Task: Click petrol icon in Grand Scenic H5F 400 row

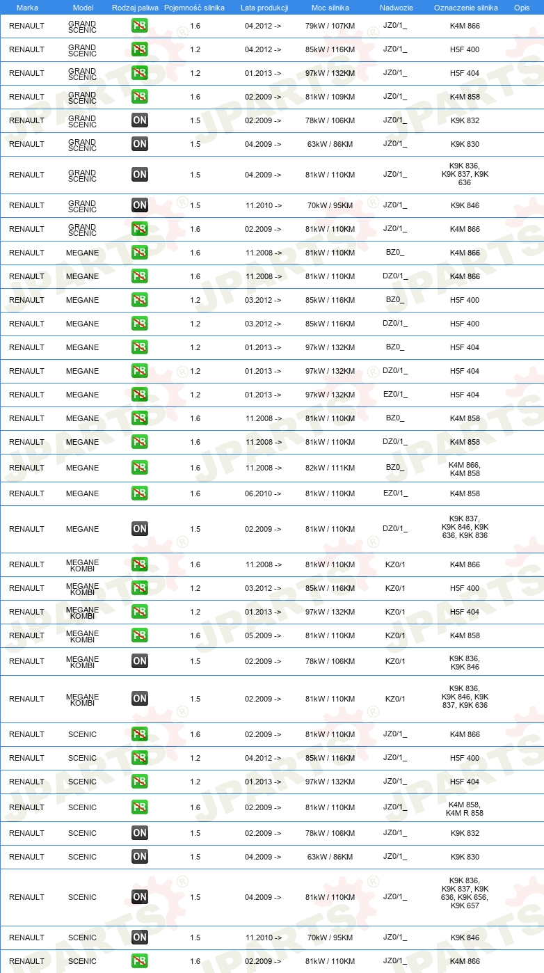Action: [139, 49]
